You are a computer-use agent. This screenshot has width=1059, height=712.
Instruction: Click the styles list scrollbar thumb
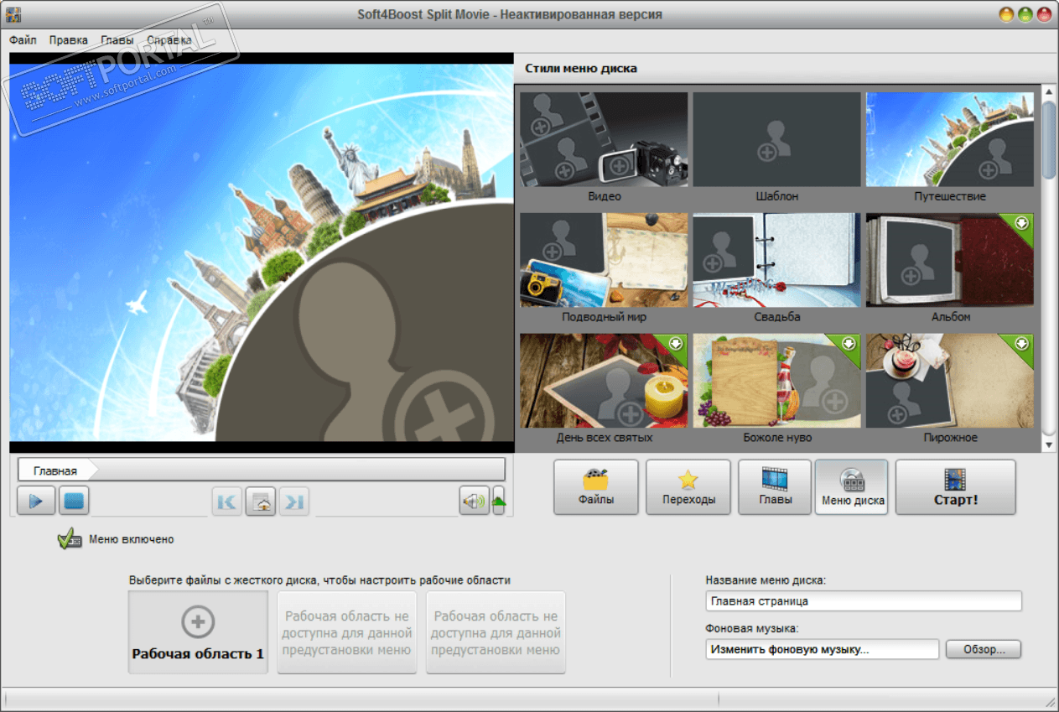(1049, 139)
